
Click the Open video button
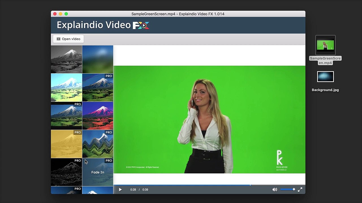click(x=68, y=39)
